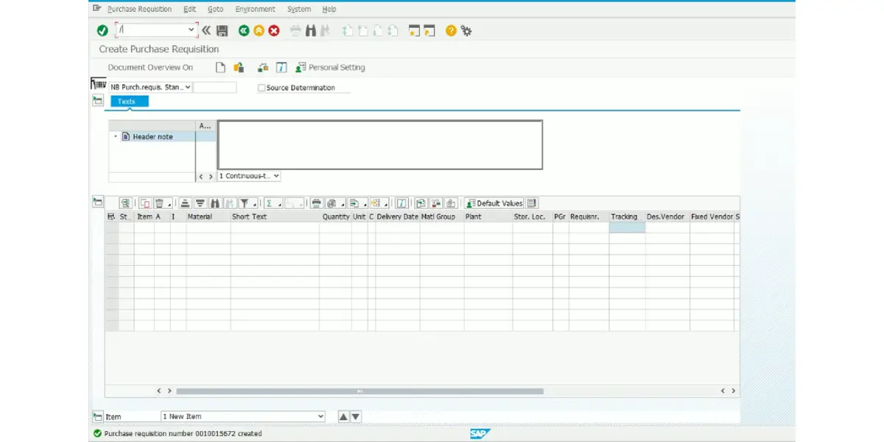Click the requisition number field beside document type

click(x=214, y=87)
